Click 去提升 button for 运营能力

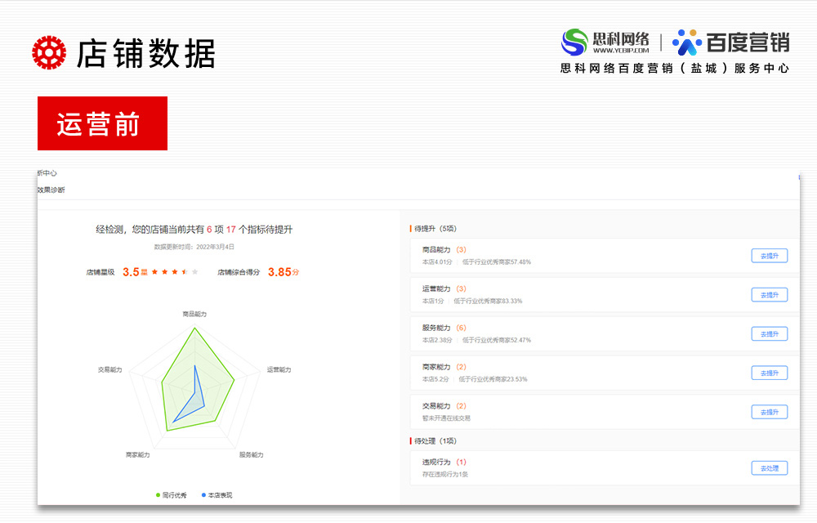pyautogui.click(x=769, y=294)
